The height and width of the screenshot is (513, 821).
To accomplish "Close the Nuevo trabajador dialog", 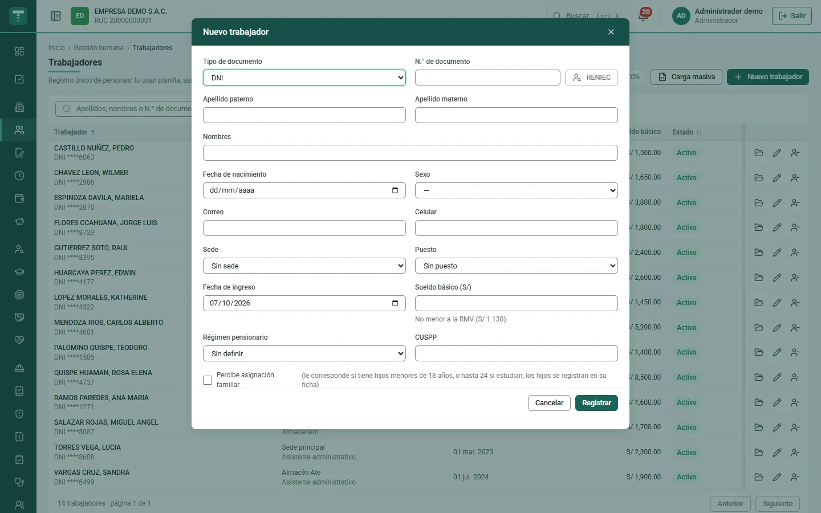I will [x=611, y=32].
